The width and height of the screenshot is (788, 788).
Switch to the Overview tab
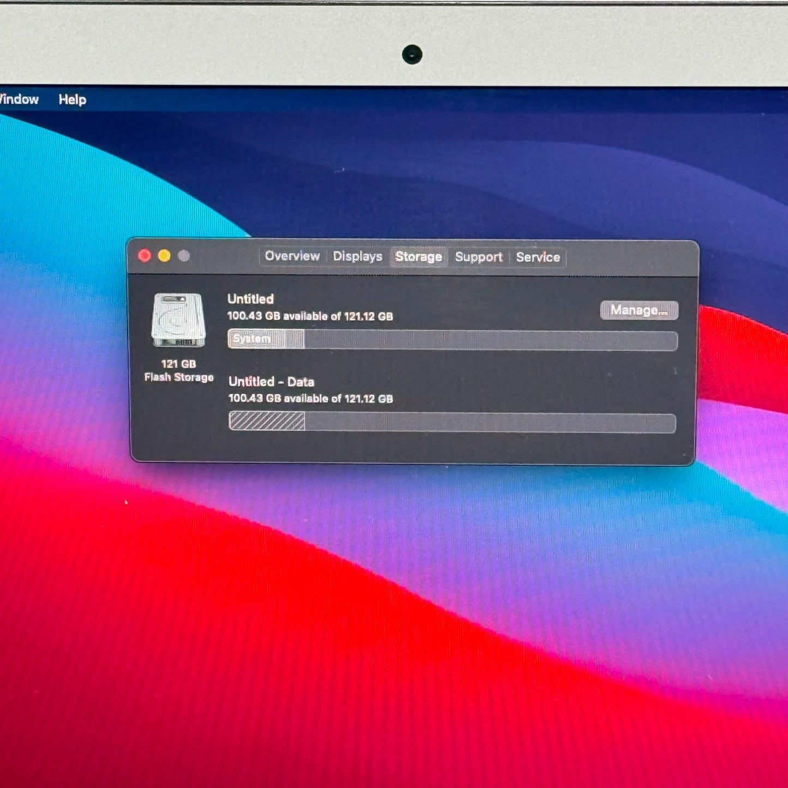292,256
